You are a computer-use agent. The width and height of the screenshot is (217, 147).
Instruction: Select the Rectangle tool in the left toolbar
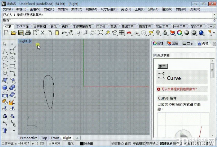[12, 66]
